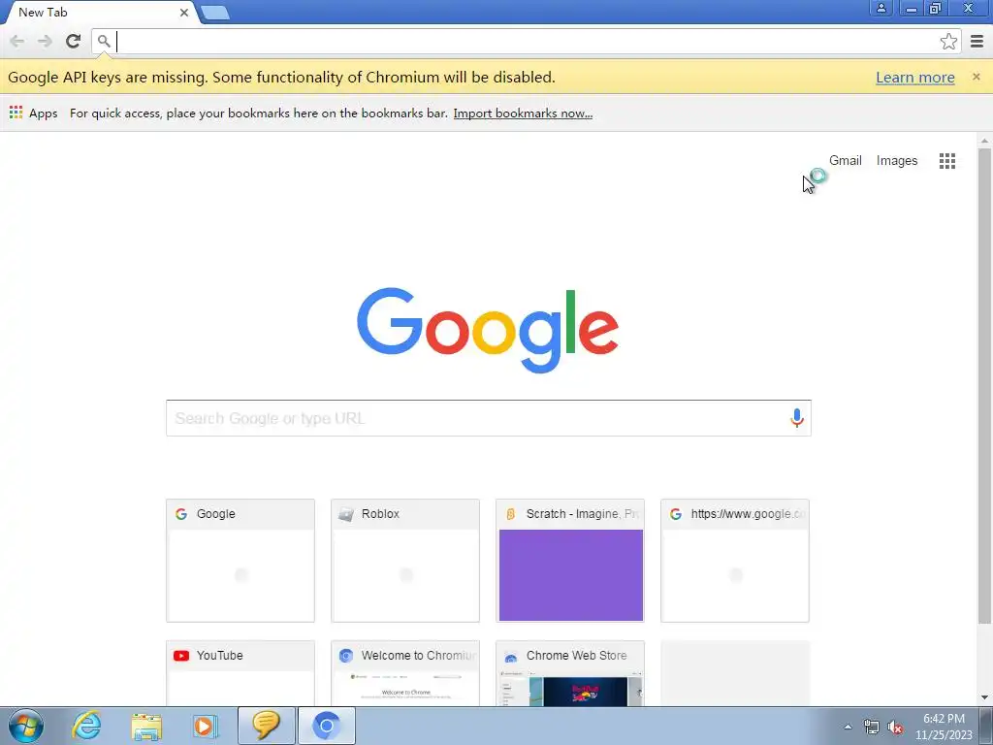Click the muted volume tray icon
This screenshot has height=745, width=993.
click(895, 727)
